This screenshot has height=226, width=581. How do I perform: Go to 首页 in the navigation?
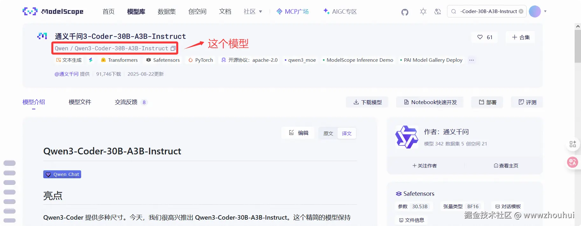tap(108, 11)
